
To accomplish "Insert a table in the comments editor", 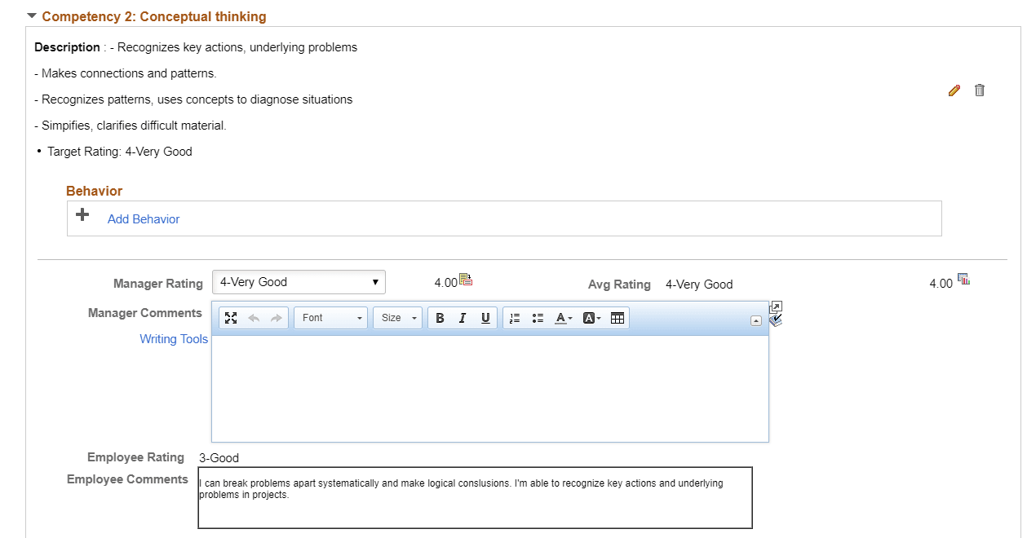I will tap(618, 318).
